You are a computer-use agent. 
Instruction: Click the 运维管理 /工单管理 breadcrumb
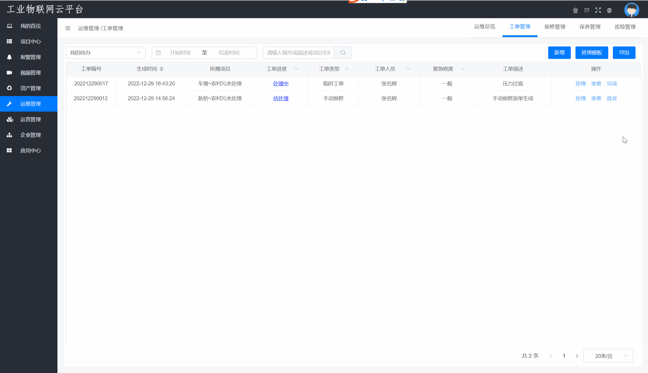[101, 28]
